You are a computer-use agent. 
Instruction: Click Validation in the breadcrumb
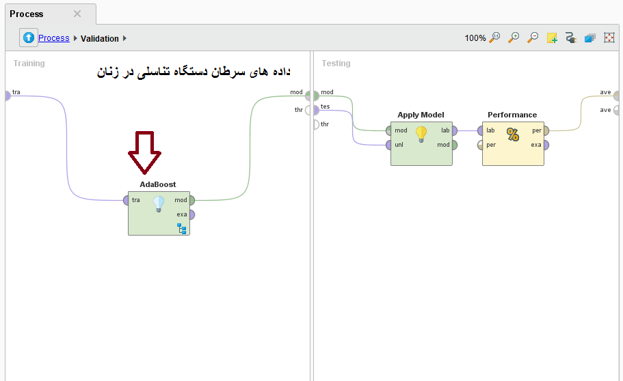point(99,39)
